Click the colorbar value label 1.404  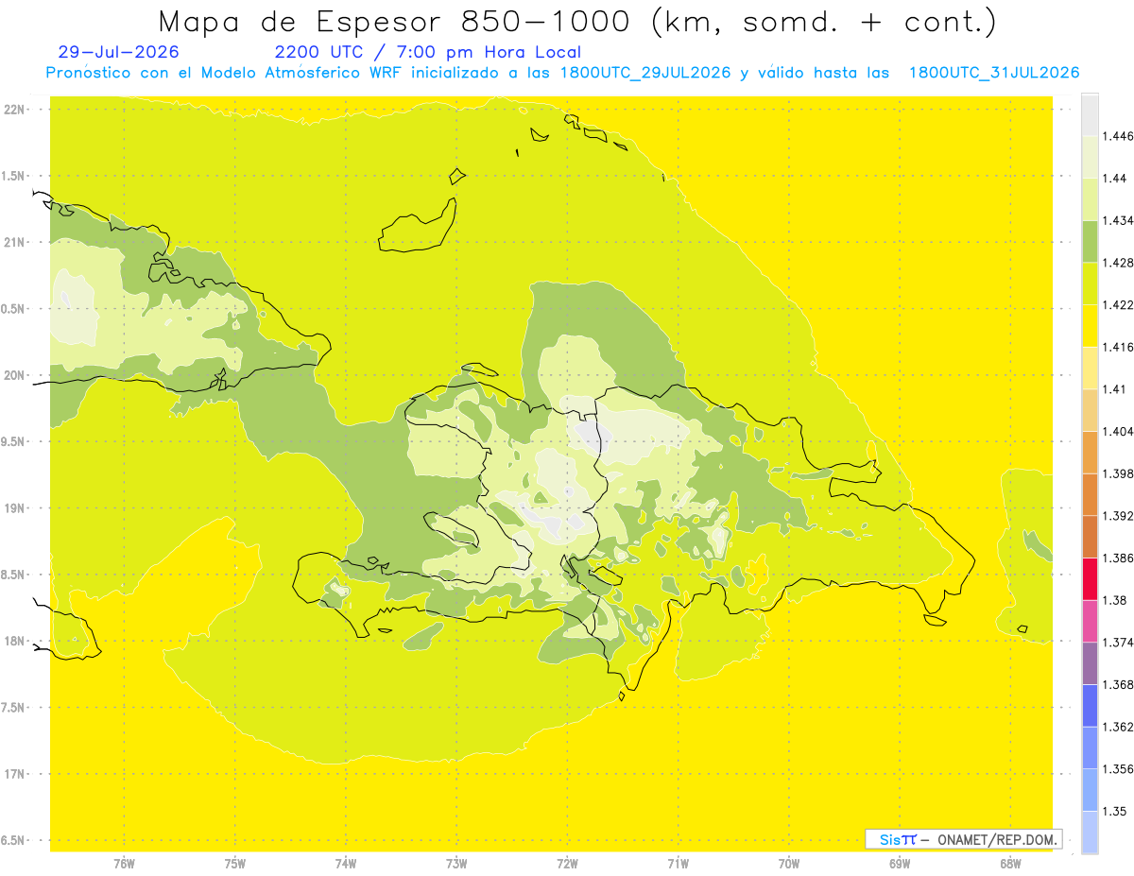pyautogui.click(x=1118, y=431)
